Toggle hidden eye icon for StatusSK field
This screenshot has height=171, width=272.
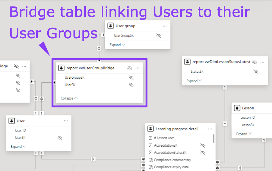click(256, 72)
